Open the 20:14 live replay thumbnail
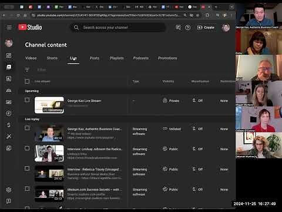Viewport: 282px width, 212px height. pos(49,133)
